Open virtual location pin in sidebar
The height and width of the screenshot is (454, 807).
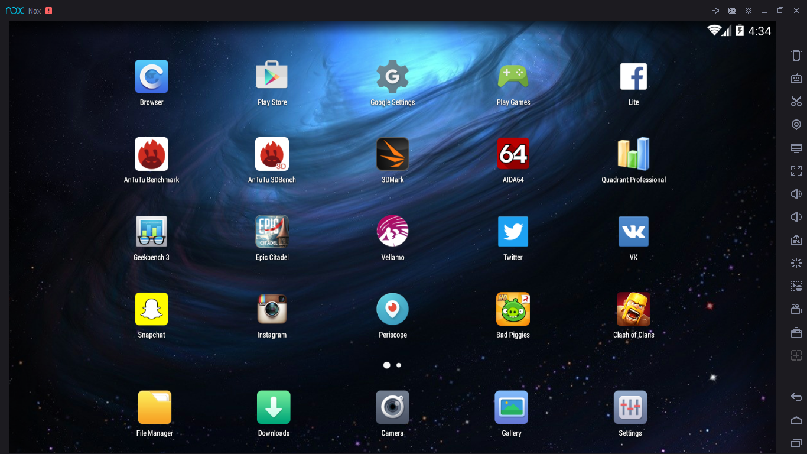(796, 125)
